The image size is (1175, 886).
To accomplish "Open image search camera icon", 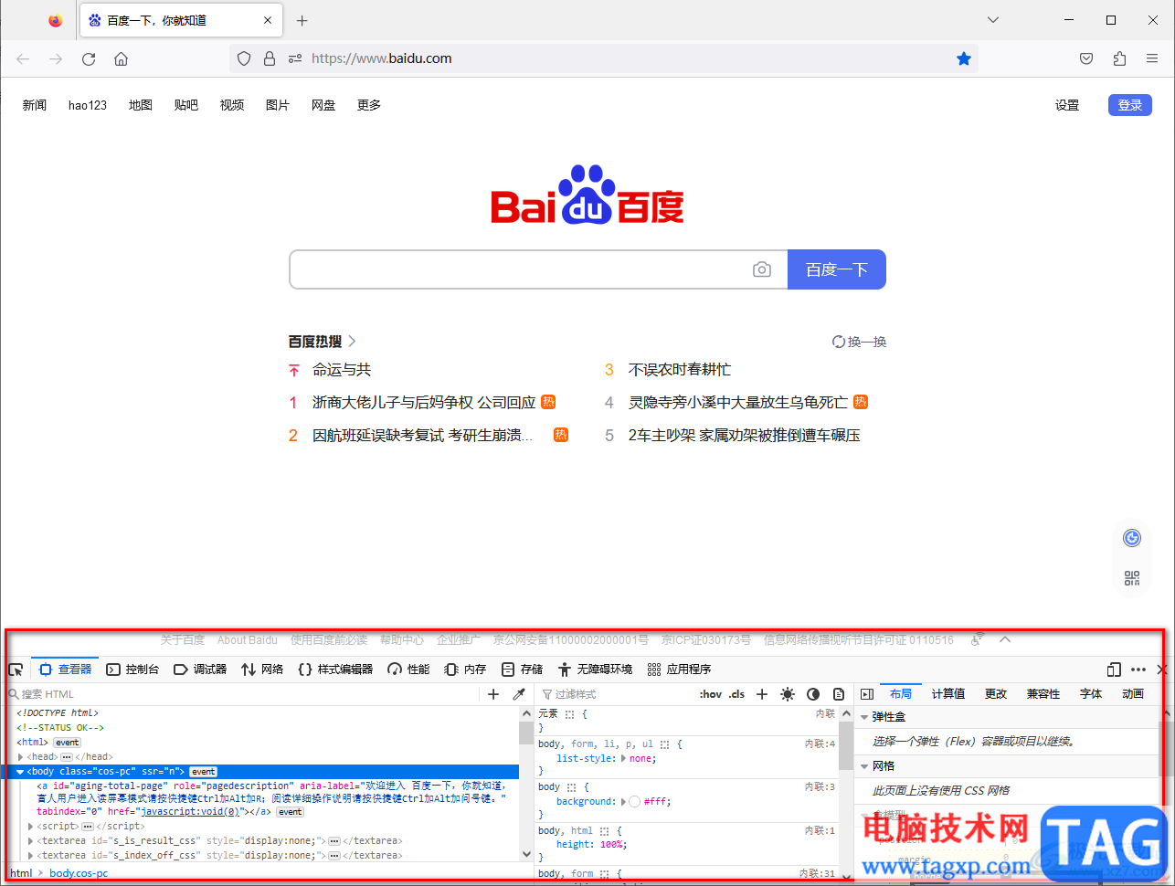I will click(x=762, y=269).
